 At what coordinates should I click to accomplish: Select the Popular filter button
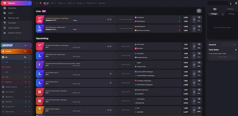click(17, 51)
